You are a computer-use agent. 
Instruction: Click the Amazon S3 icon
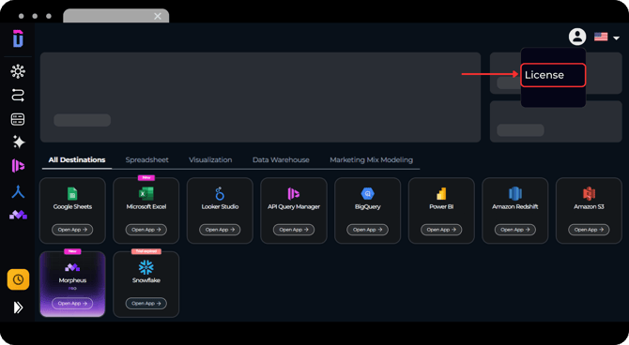tap(589, 194)
